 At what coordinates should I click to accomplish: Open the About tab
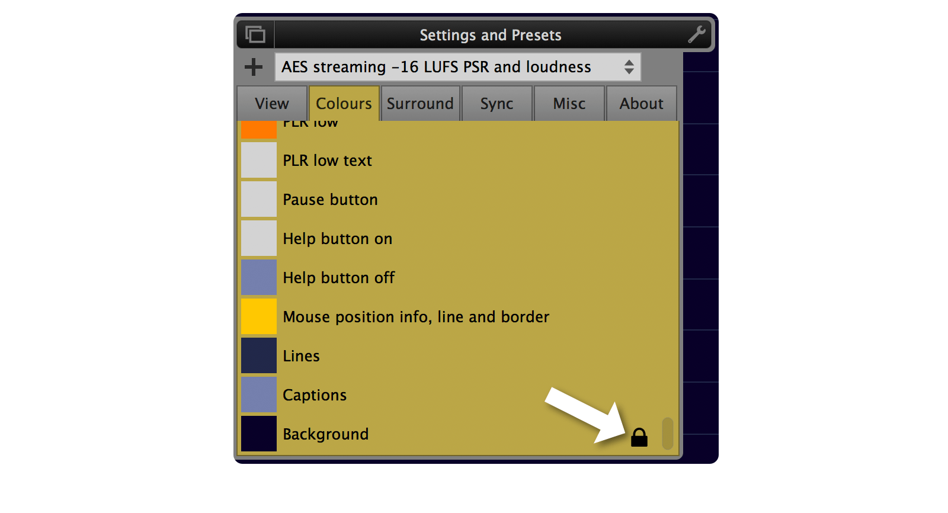641,104
